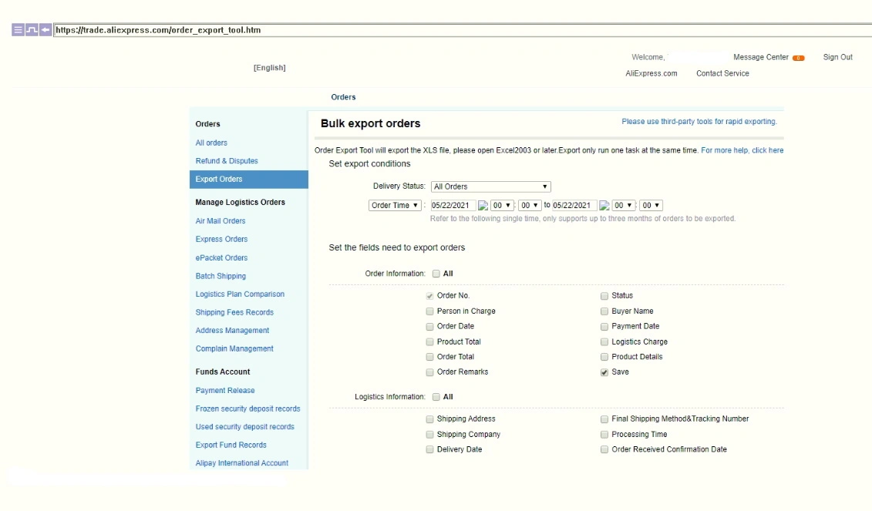Open the Delivery Status dropdown
Image resolution: width=872 pixels, height=511 pixels.
490,187
